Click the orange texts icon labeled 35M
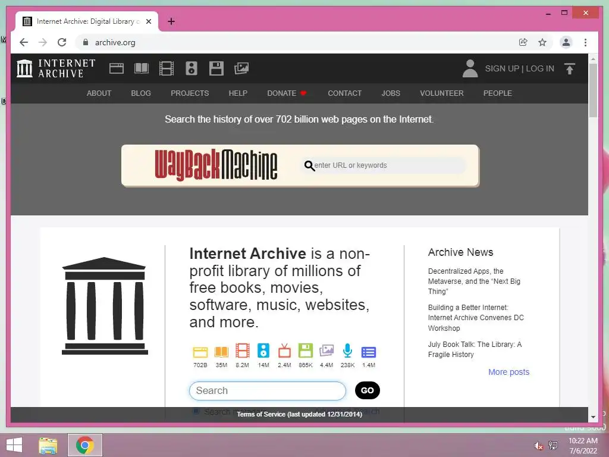This screenshot has height=457, width=609. tap(221, 352)
